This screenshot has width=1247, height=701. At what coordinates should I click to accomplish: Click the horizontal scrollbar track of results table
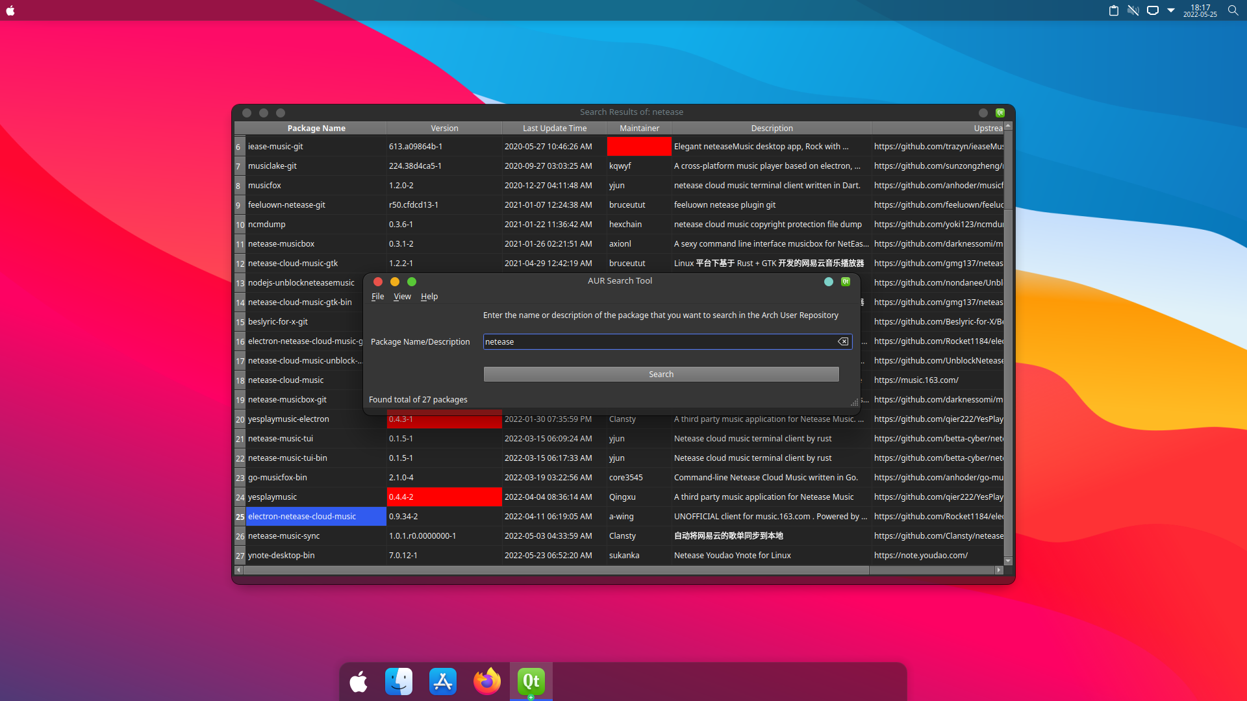pyautogui.click(x=932, y=570)
